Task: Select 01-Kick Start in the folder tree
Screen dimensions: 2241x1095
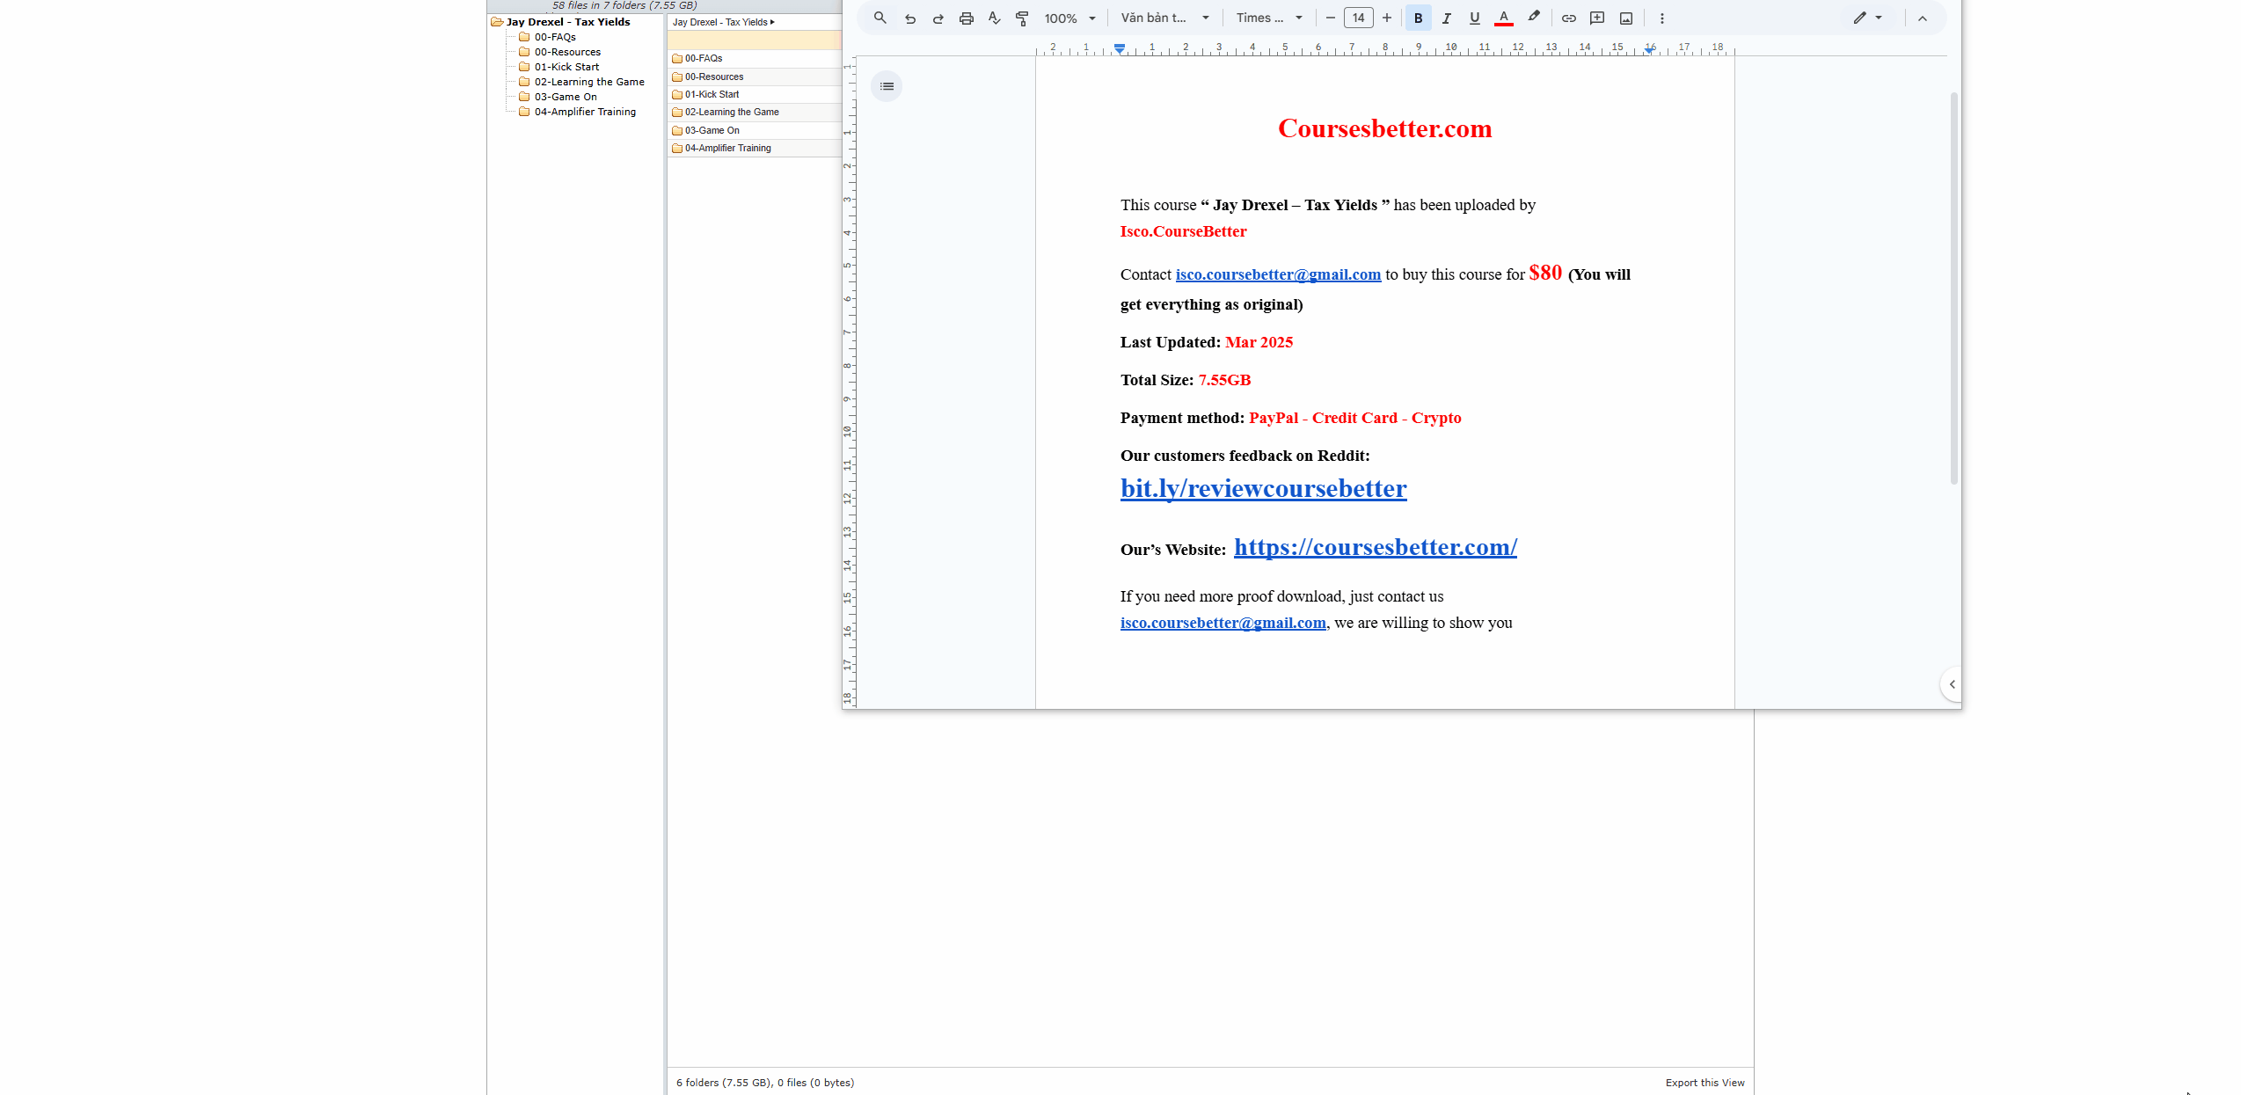Action: pos(566,67)
